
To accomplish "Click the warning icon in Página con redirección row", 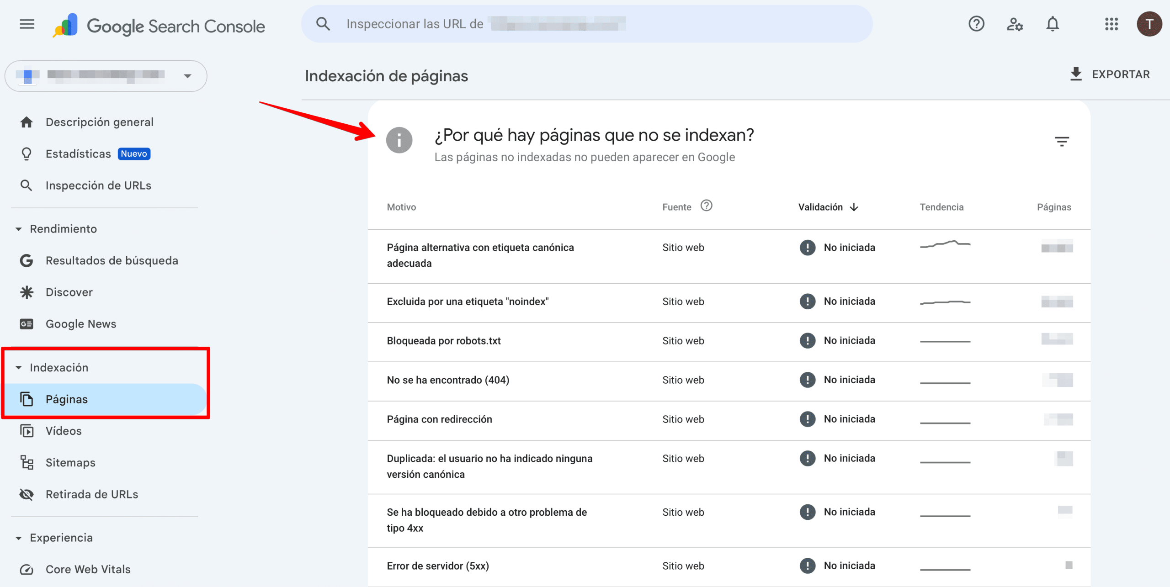I will [x=808, y=419].
